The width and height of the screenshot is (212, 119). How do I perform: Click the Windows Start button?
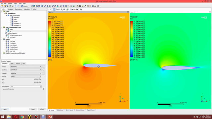pyautogui.click(x=3, y=117)
